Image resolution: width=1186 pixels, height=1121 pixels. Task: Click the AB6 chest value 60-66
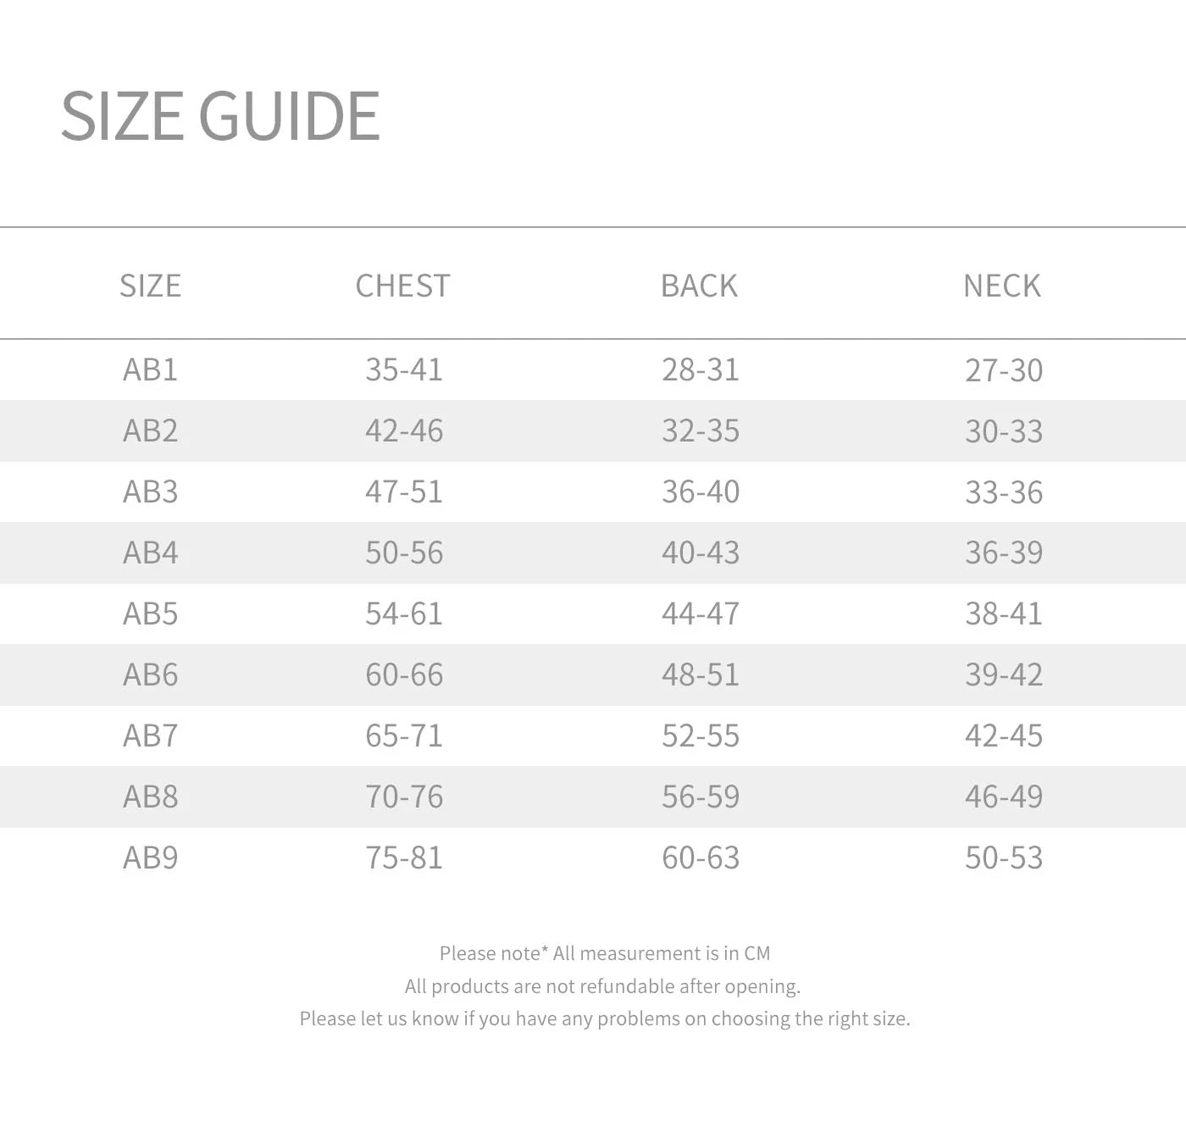coord(404,674)
